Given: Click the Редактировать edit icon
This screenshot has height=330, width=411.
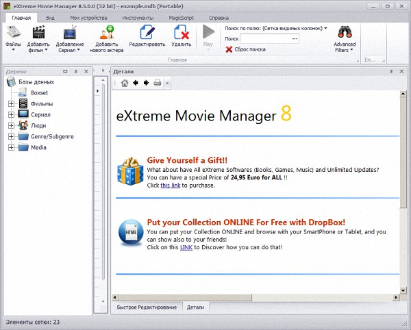Looking at the screenshot, I should tap(147, 32).
